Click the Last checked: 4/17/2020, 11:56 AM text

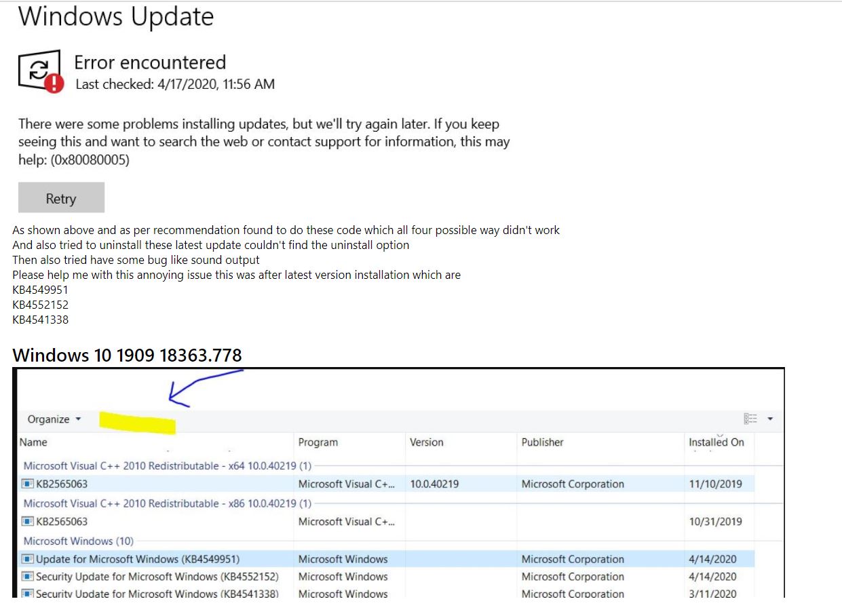tap(175, 85)
